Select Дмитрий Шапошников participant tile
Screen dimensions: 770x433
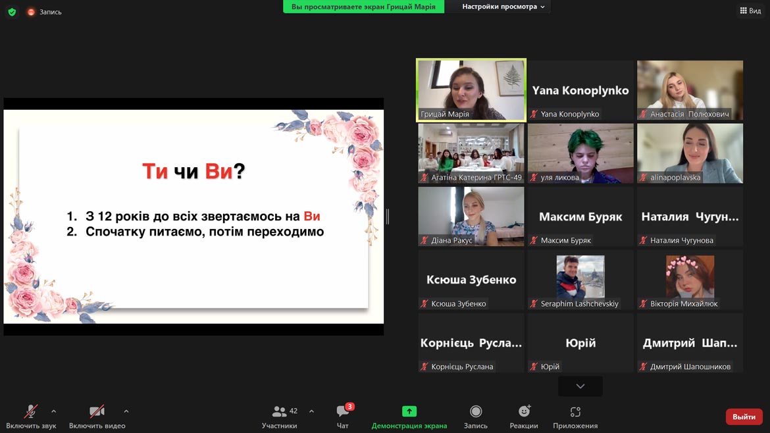point(690,343)
